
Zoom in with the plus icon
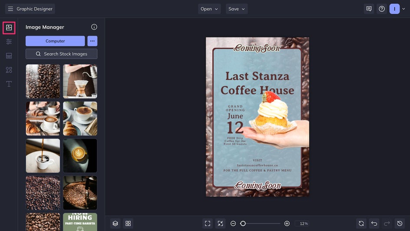287,224
